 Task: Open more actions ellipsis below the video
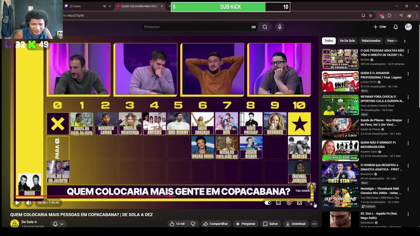(314, 224)
